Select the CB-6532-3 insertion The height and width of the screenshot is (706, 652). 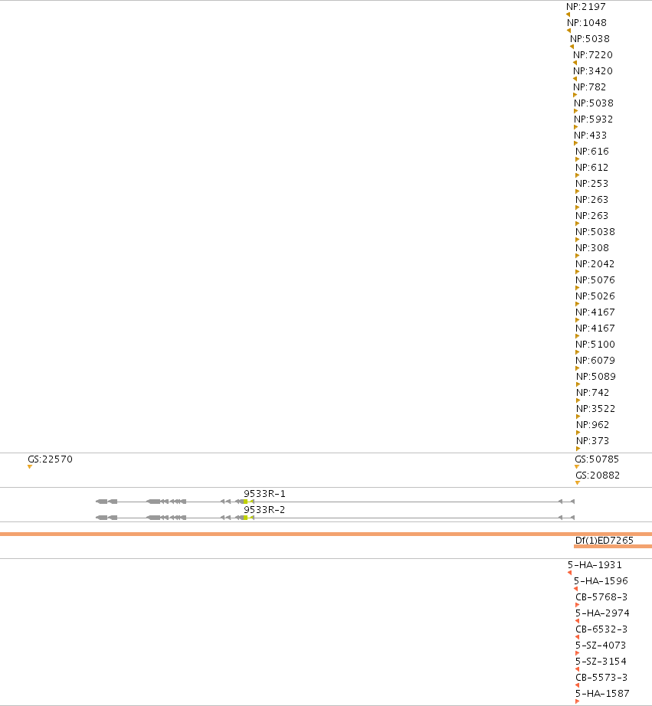(601, 629)
